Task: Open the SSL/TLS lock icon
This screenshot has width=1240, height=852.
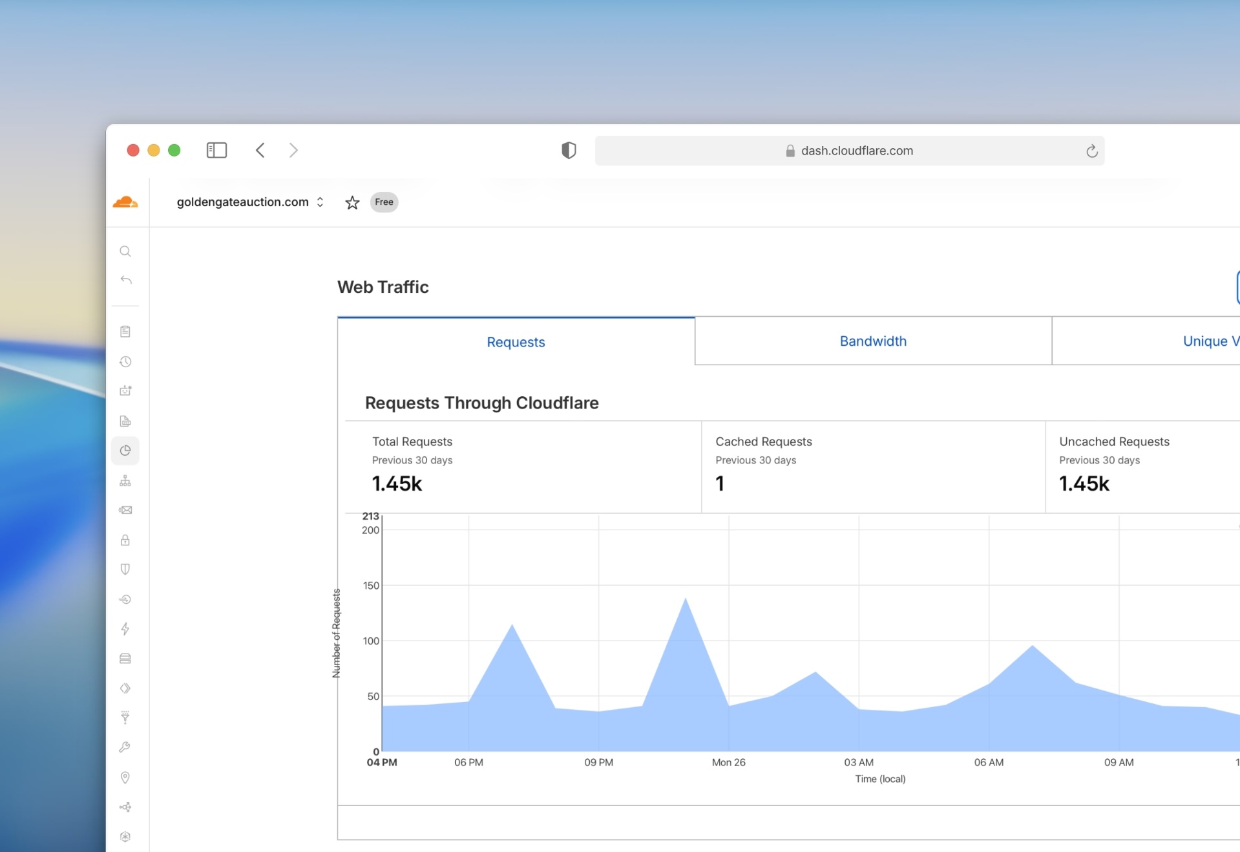Action: [125, 540]
